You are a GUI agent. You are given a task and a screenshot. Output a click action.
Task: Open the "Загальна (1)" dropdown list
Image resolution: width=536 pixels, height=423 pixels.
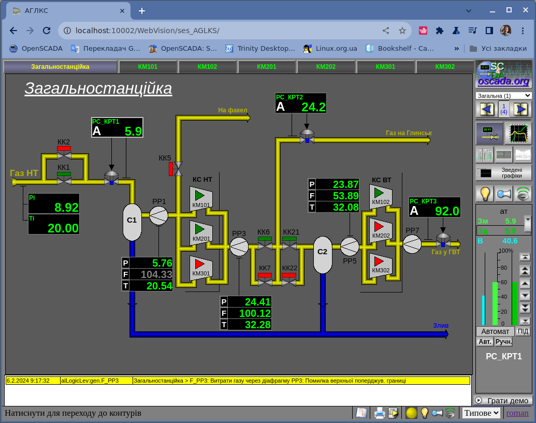click(x=503, y=96)
